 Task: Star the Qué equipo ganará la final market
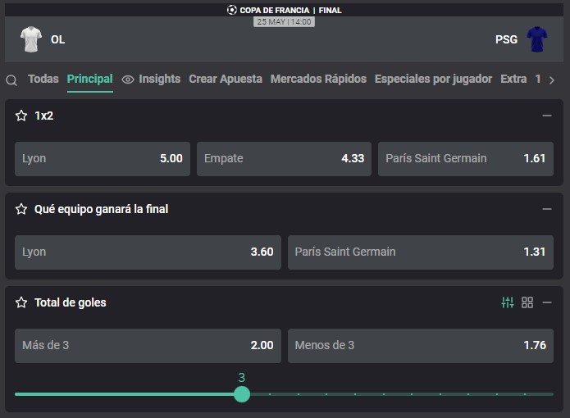(21, 209)
